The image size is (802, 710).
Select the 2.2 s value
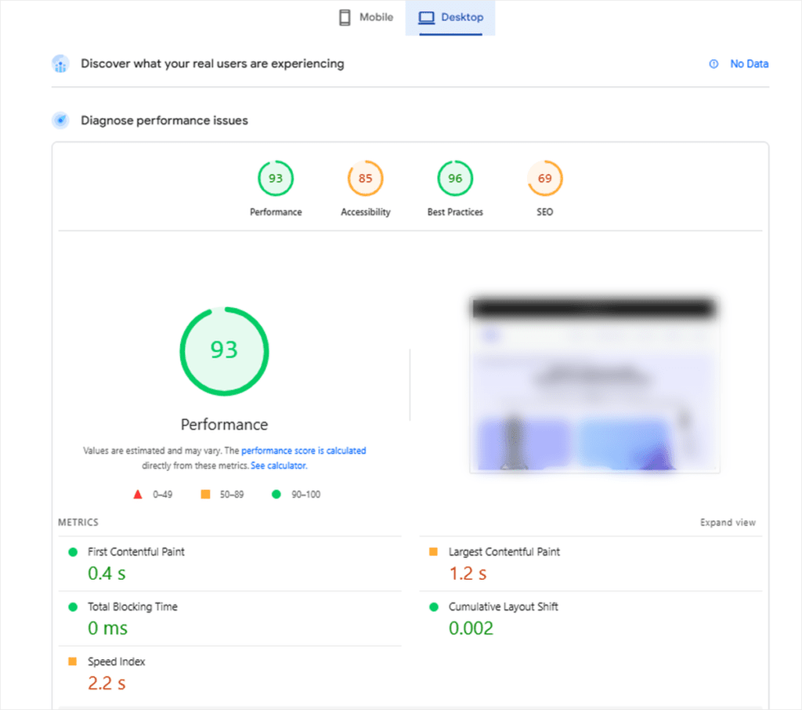point(107,683)
